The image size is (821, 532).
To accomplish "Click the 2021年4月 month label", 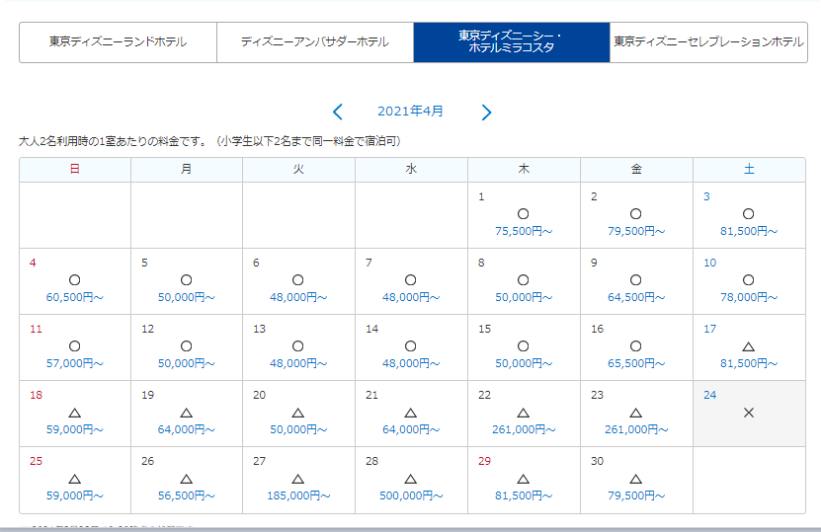I will click(411, 111).
